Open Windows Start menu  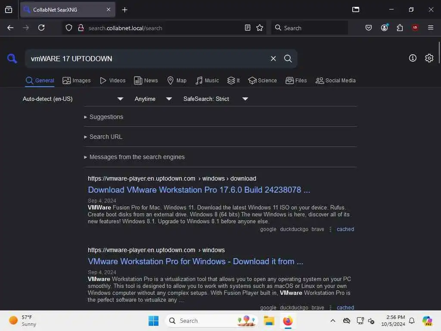(153, 321)
